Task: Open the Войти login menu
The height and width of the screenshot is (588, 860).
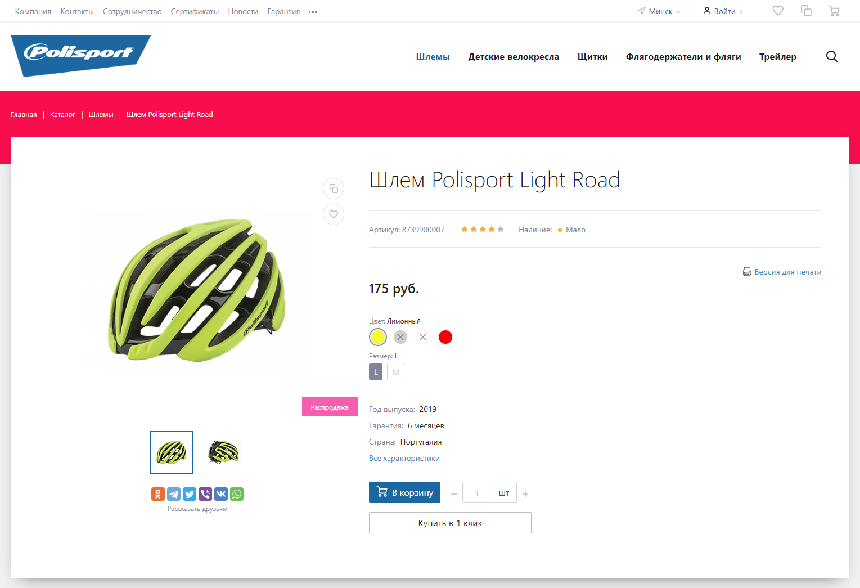Action: tap(723, 11)
